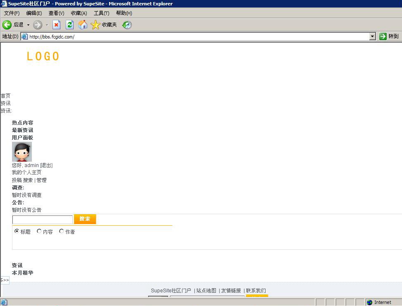Select the 标题 radio button
The height and width of the screenshot is (306, 402).
(17, 231)
